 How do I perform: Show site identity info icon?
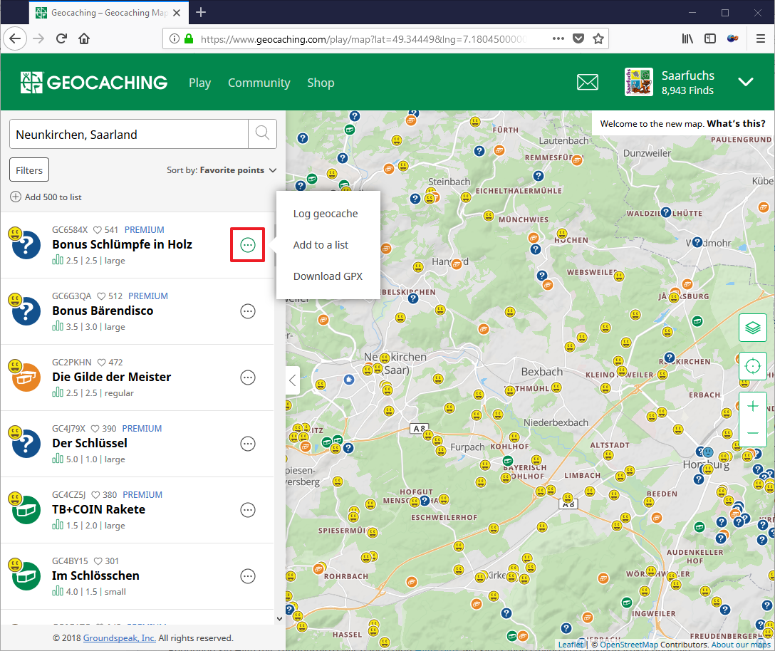pyautogui.click(x=174, y=38)
